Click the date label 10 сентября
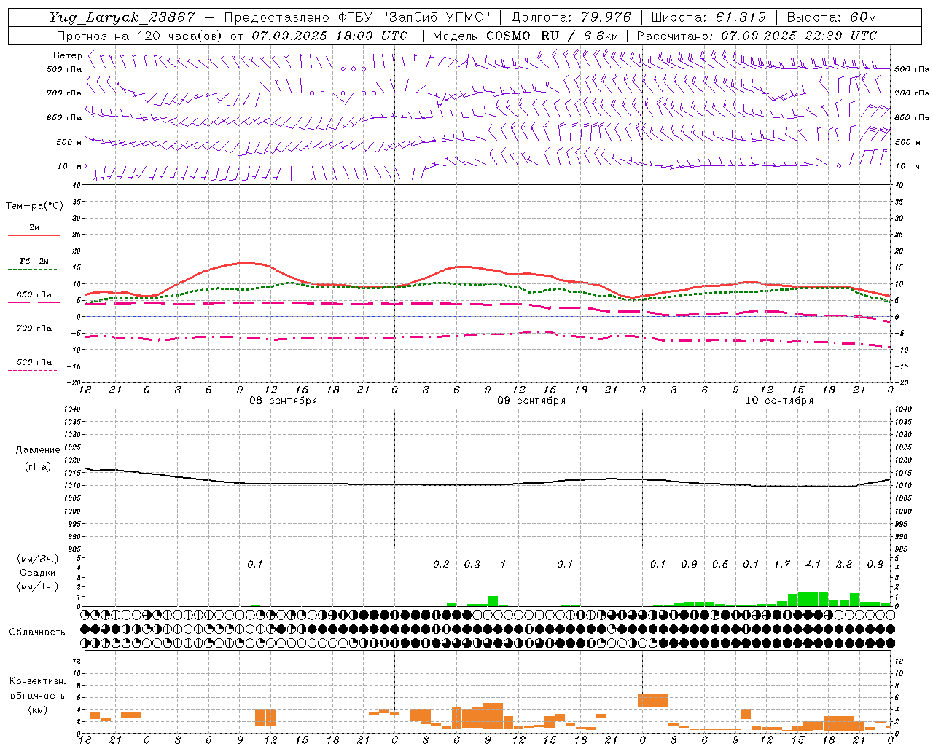 click(779, 400)
